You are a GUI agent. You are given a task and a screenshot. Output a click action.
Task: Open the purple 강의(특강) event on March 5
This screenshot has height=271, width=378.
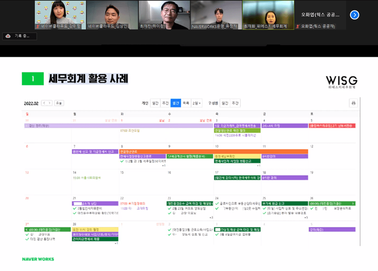pos(332,230)
